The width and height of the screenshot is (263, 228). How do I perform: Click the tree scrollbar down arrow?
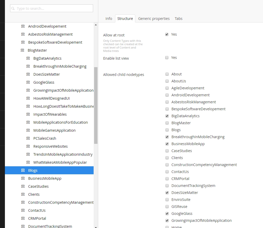pos(96,227)
